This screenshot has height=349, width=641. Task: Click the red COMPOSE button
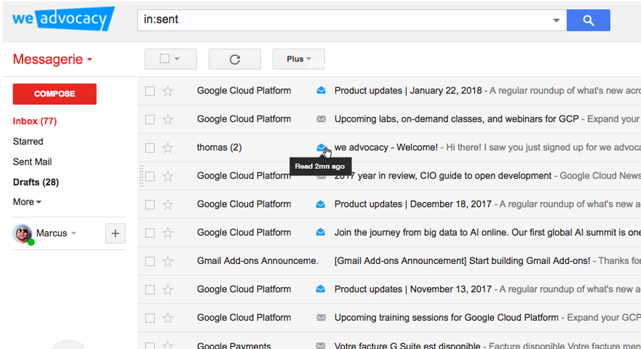click(54, 94)
